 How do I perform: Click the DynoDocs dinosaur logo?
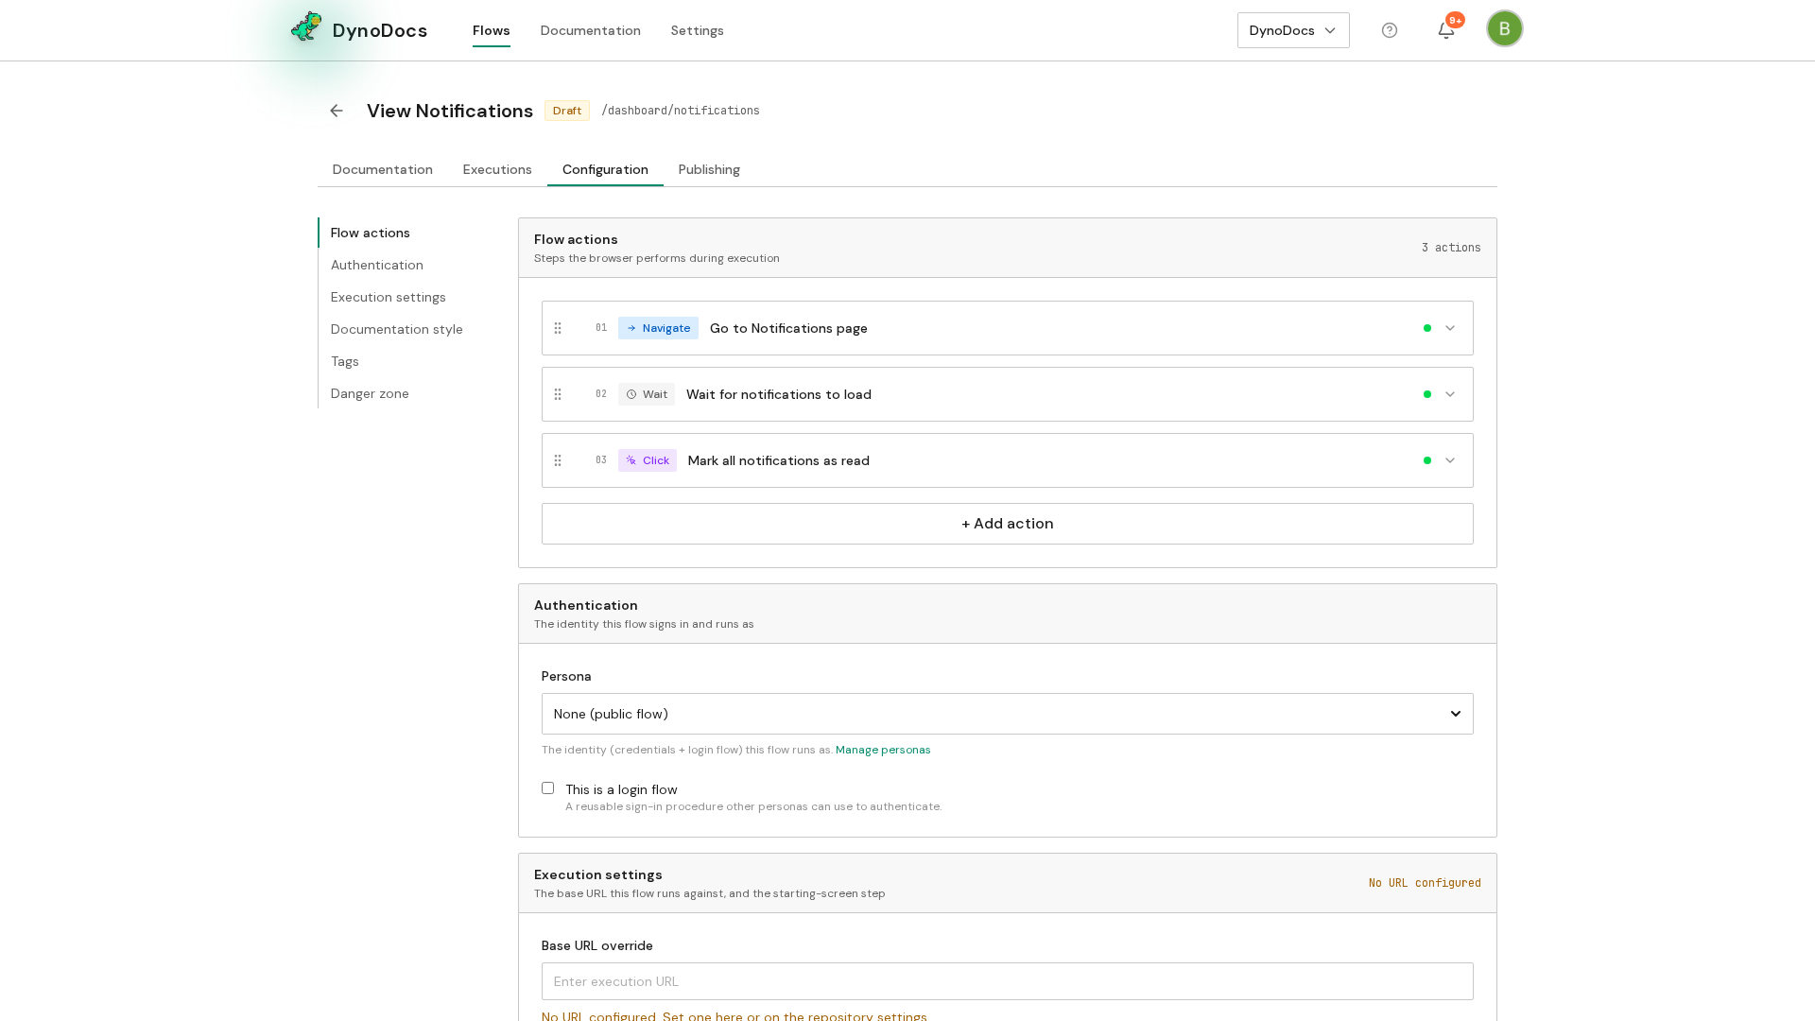(x=306, y=28)
